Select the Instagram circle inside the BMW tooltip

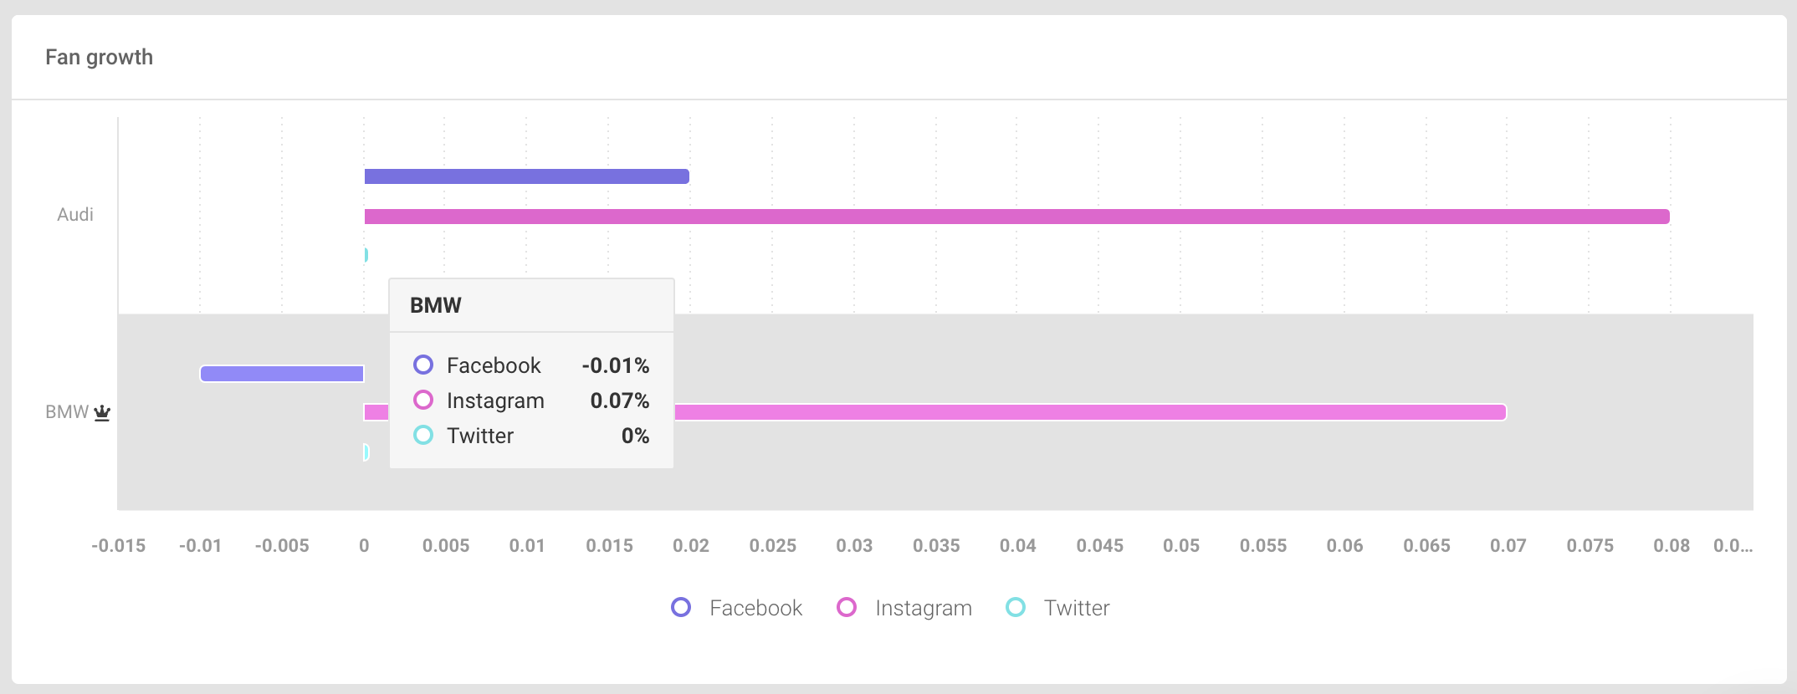tap(423, 401)
